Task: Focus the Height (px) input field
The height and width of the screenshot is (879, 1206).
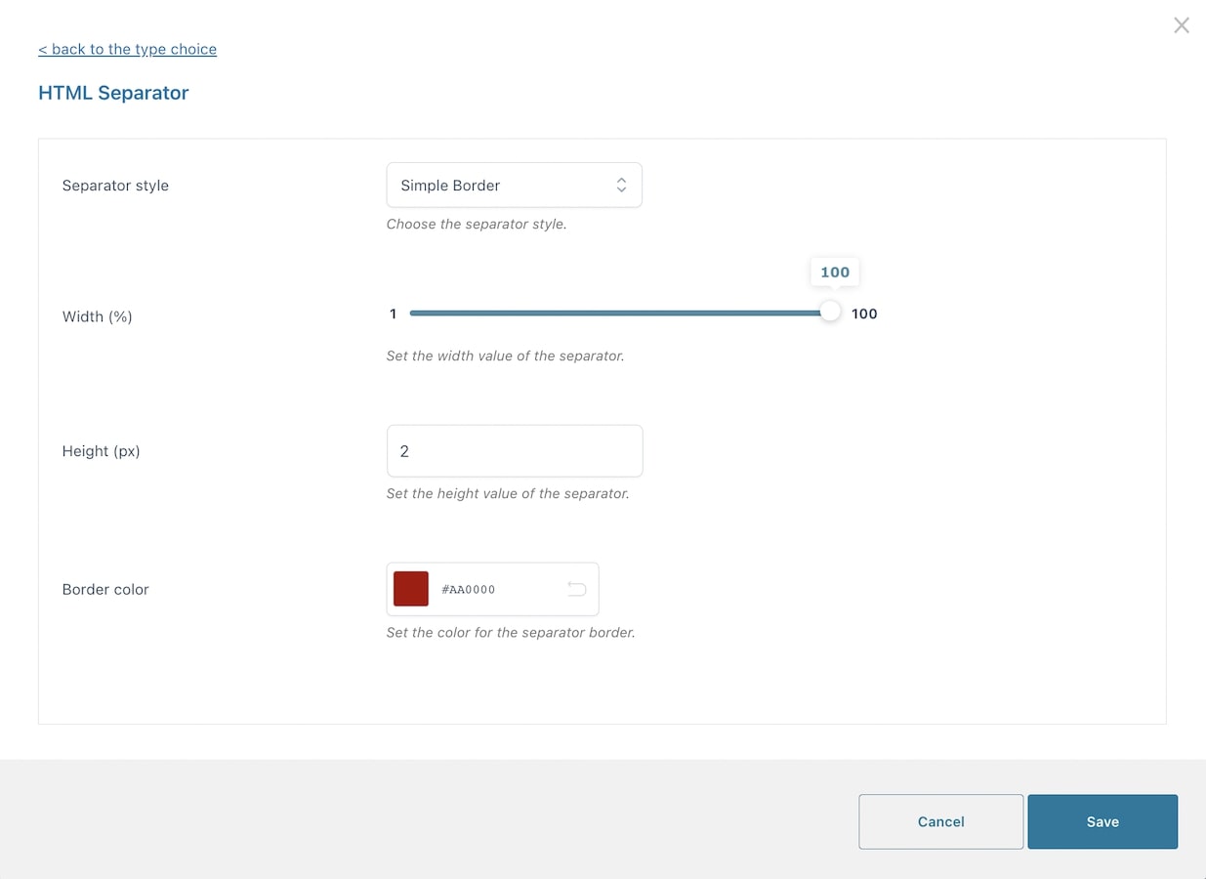Action: coord(515,450)
